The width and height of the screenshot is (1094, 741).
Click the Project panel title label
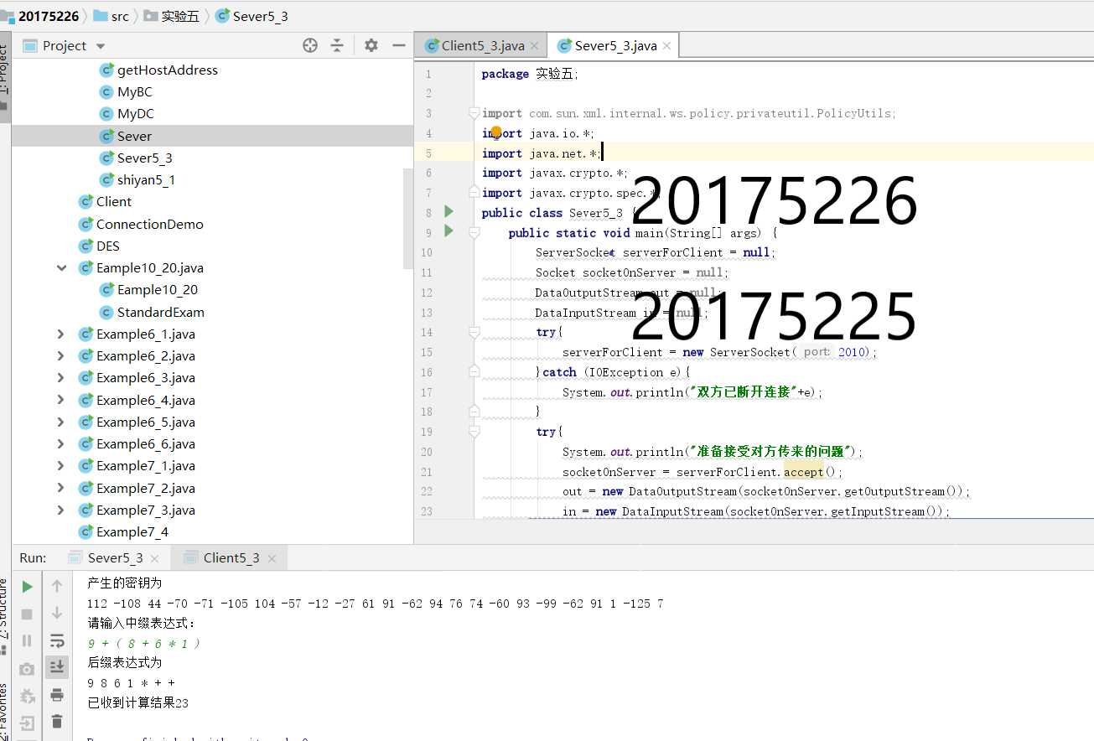tap(65, 46)
